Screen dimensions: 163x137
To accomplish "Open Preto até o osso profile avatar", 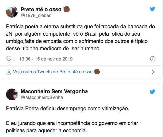I will pos(12,12).
